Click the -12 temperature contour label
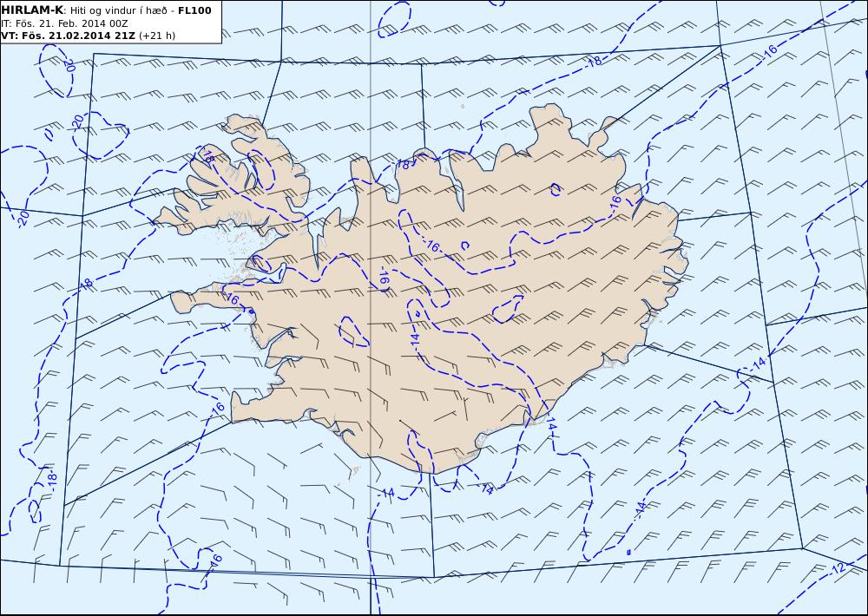The image size is (868, 616). pos(839,567)
